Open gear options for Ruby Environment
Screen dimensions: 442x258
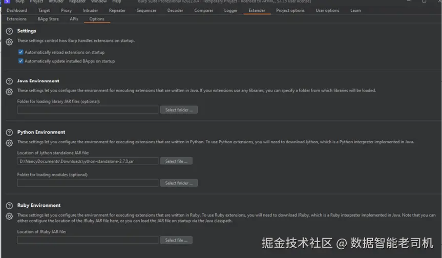[9, 217]
